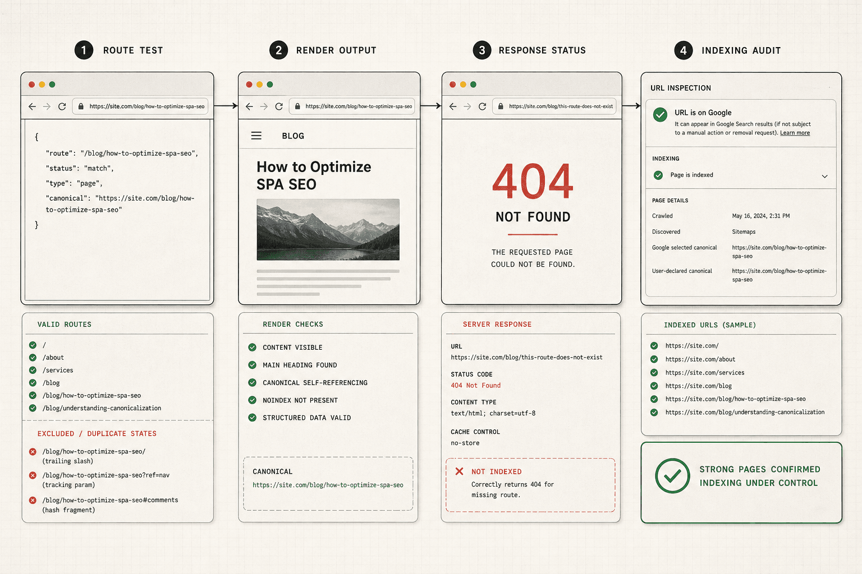This screenshot has width=862, height=574.
Task: Click lock icon in Render Output address bar
Action: (297, 107)
